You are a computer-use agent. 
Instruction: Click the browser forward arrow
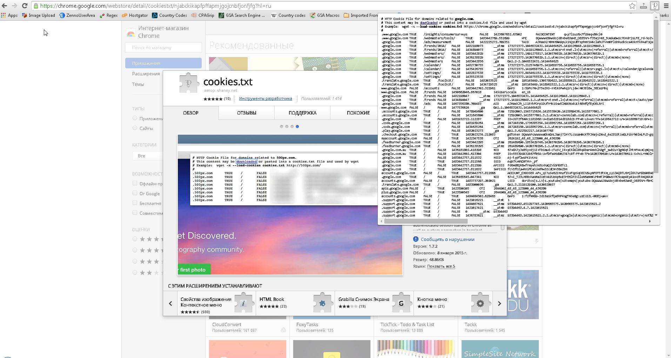click(x=14, y=6)
